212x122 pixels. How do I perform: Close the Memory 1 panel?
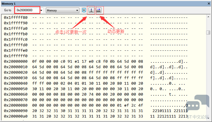(x=209, y=4)
